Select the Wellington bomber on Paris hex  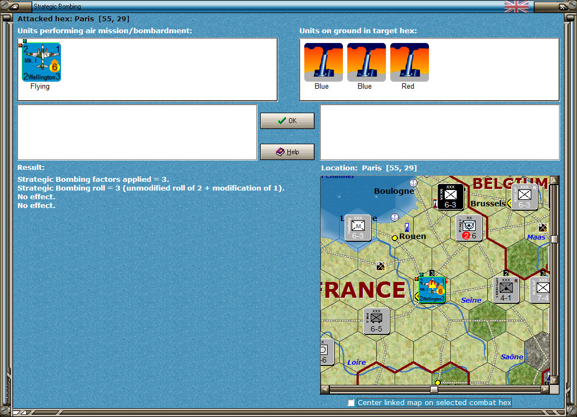(432, 290)
